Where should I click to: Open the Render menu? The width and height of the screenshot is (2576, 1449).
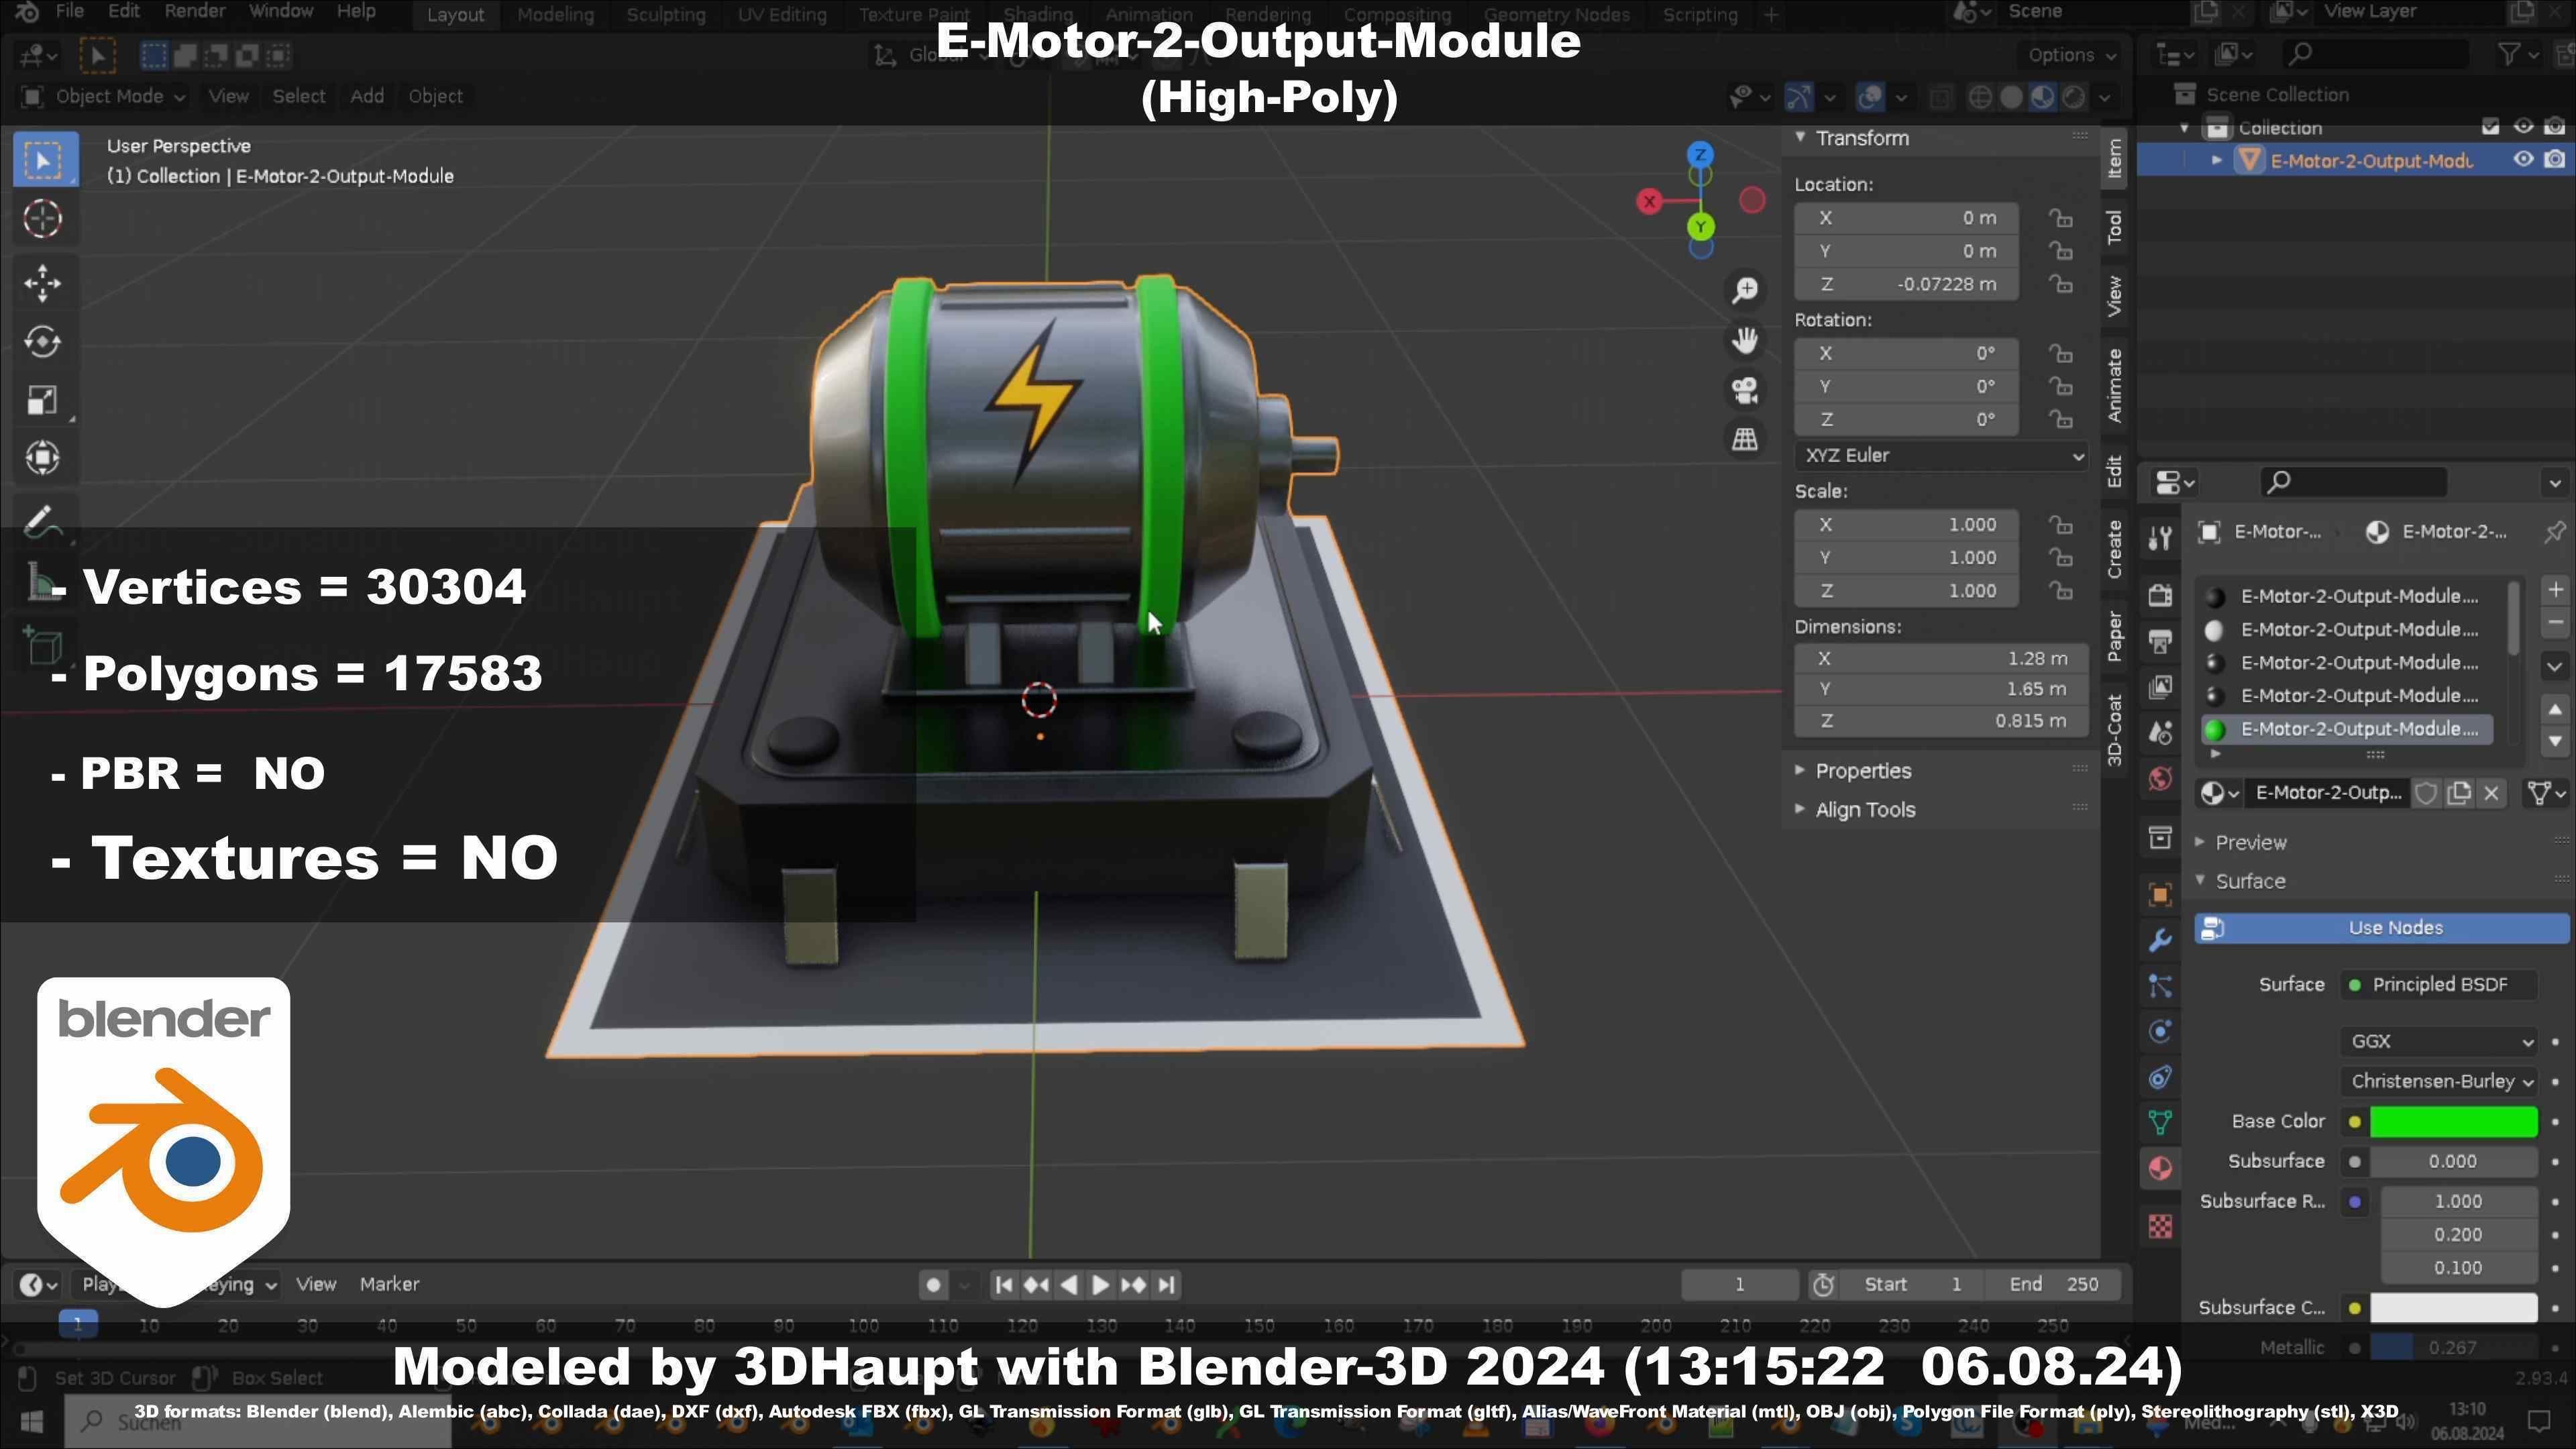(x=195, y=12)
